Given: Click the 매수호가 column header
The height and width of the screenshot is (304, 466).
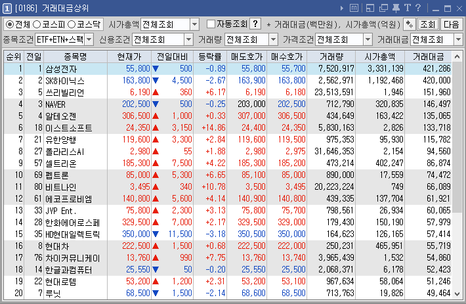Looking at the screenshot, I should point(287,56).
